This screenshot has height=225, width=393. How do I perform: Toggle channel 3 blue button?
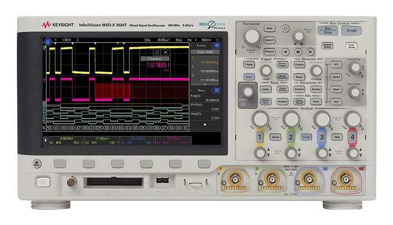[x=322, y=137]
